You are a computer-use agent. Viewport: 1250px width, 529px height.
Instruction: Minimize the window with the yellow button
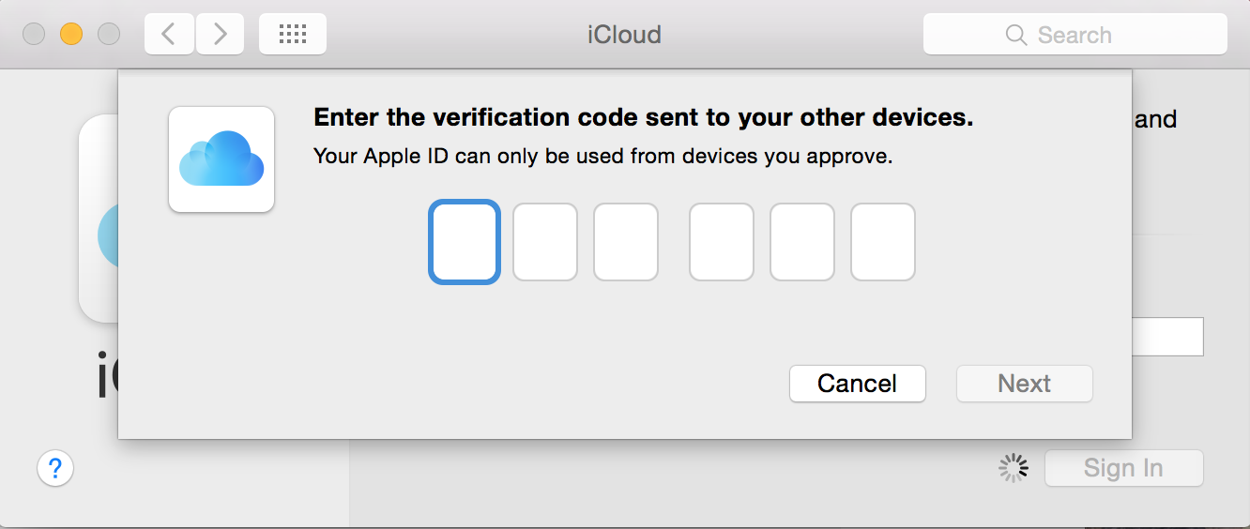(x=71, y=35)
